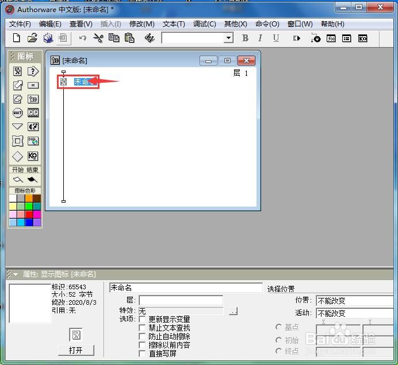The width and height of the screenshot is (398, 365).
Task: Select the WAIT icon in the palette
Action: (17, 112)
